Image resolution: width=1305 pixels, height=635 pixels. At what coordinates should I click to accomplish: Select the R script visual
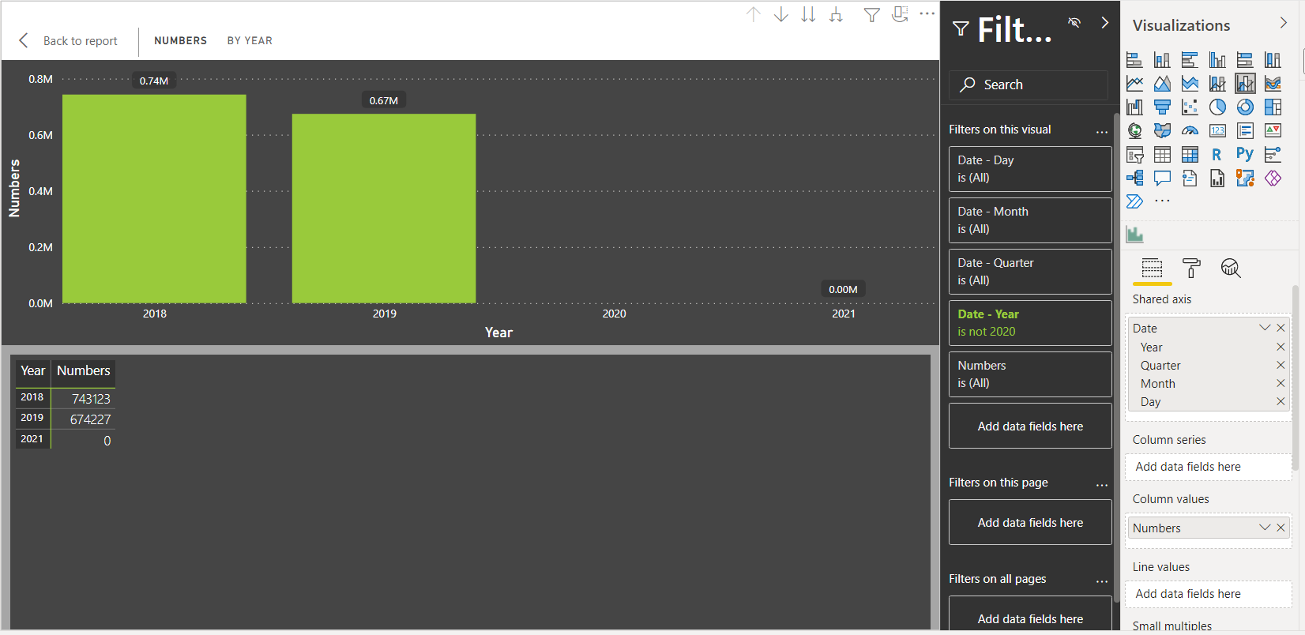(1217, 155)
